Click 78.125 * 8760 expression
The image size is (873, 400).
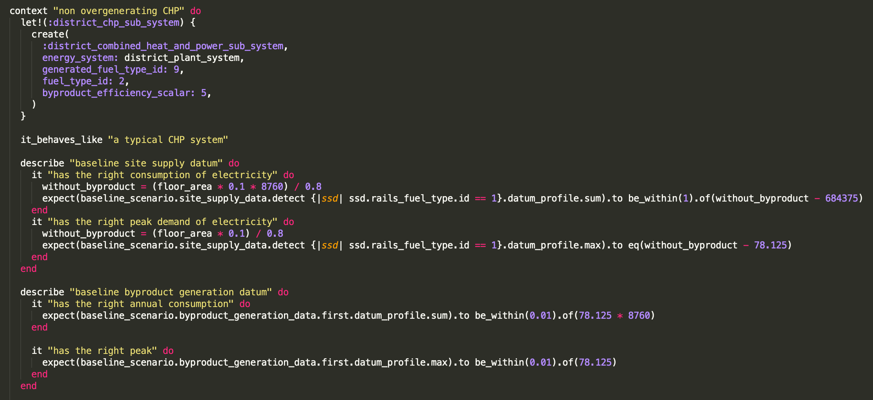pyautogui.click(x=614, y=316)
